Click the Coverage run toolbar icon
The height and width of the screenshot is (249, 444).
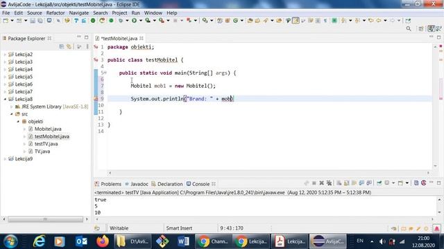(x=148, y=20)
